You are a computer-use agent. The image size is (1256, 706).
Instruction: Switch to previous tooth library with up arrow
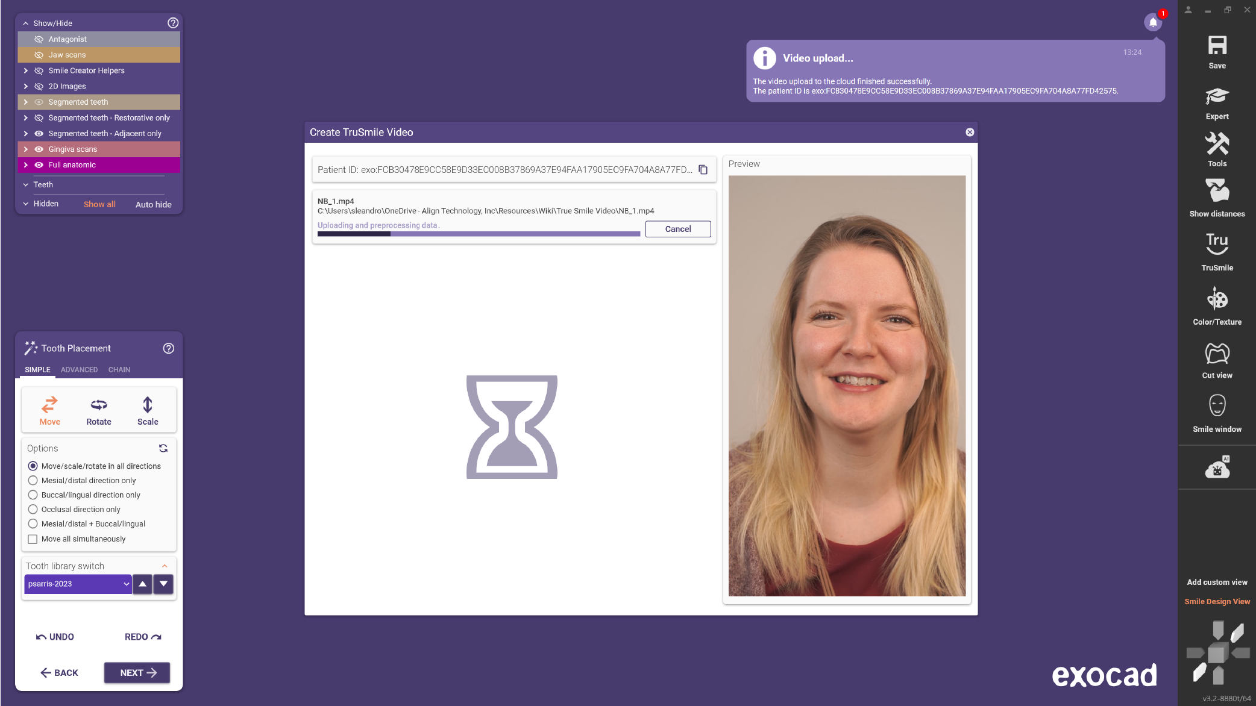[142, 584]
